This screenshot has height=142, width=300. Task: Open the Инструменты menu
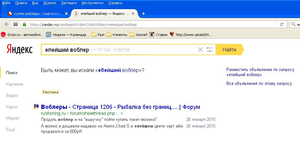92,3
